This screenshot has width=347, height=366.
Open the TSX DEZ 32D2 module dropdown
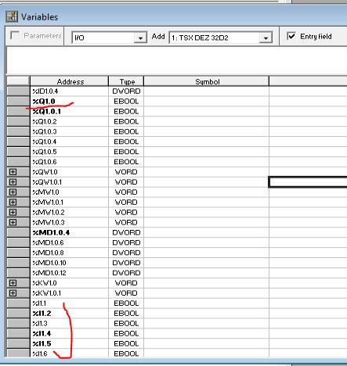tap(266, 38)
